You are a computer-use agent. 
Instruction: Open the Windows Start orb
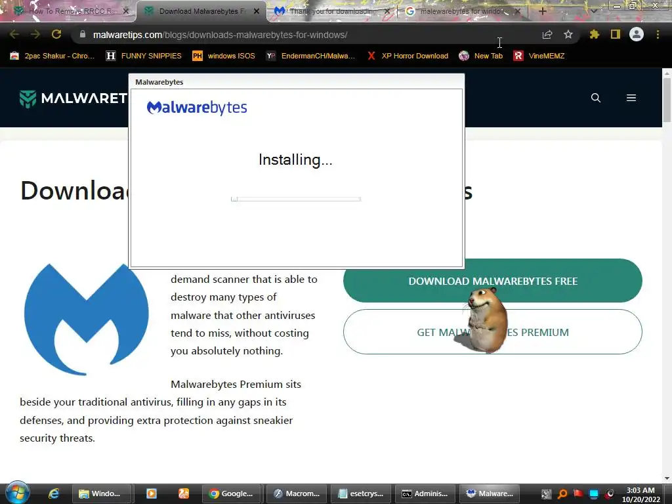pyautogui.click(x=18, y=493)
